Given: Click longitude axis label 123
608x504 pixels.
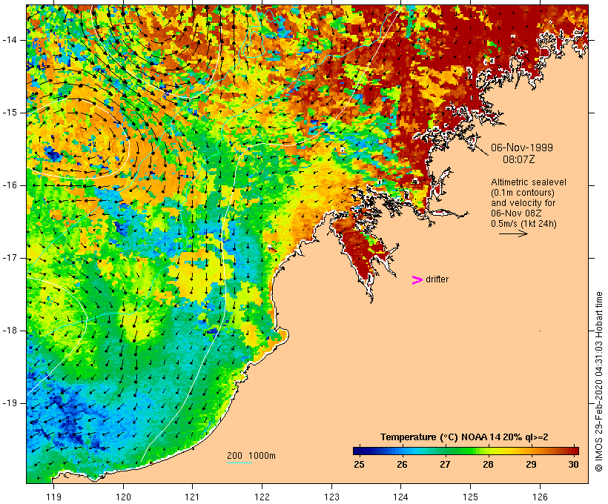Looking at the screenshot, I should click(331, 497).
